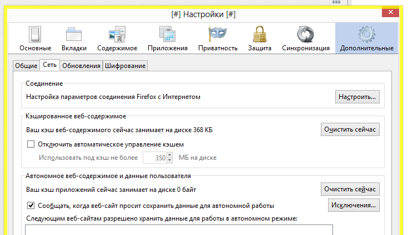The image size is (408, 235).
Task: Increase cache size with the up arrow
Action: coord(170,155)
